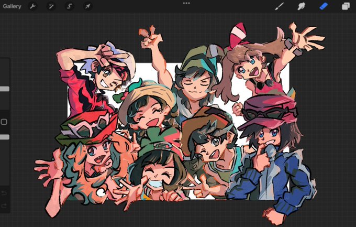Redo the stroke using the sidebar arrow
Image resolution: width=356 pixels, height=227 pixels.
point(4,206)
